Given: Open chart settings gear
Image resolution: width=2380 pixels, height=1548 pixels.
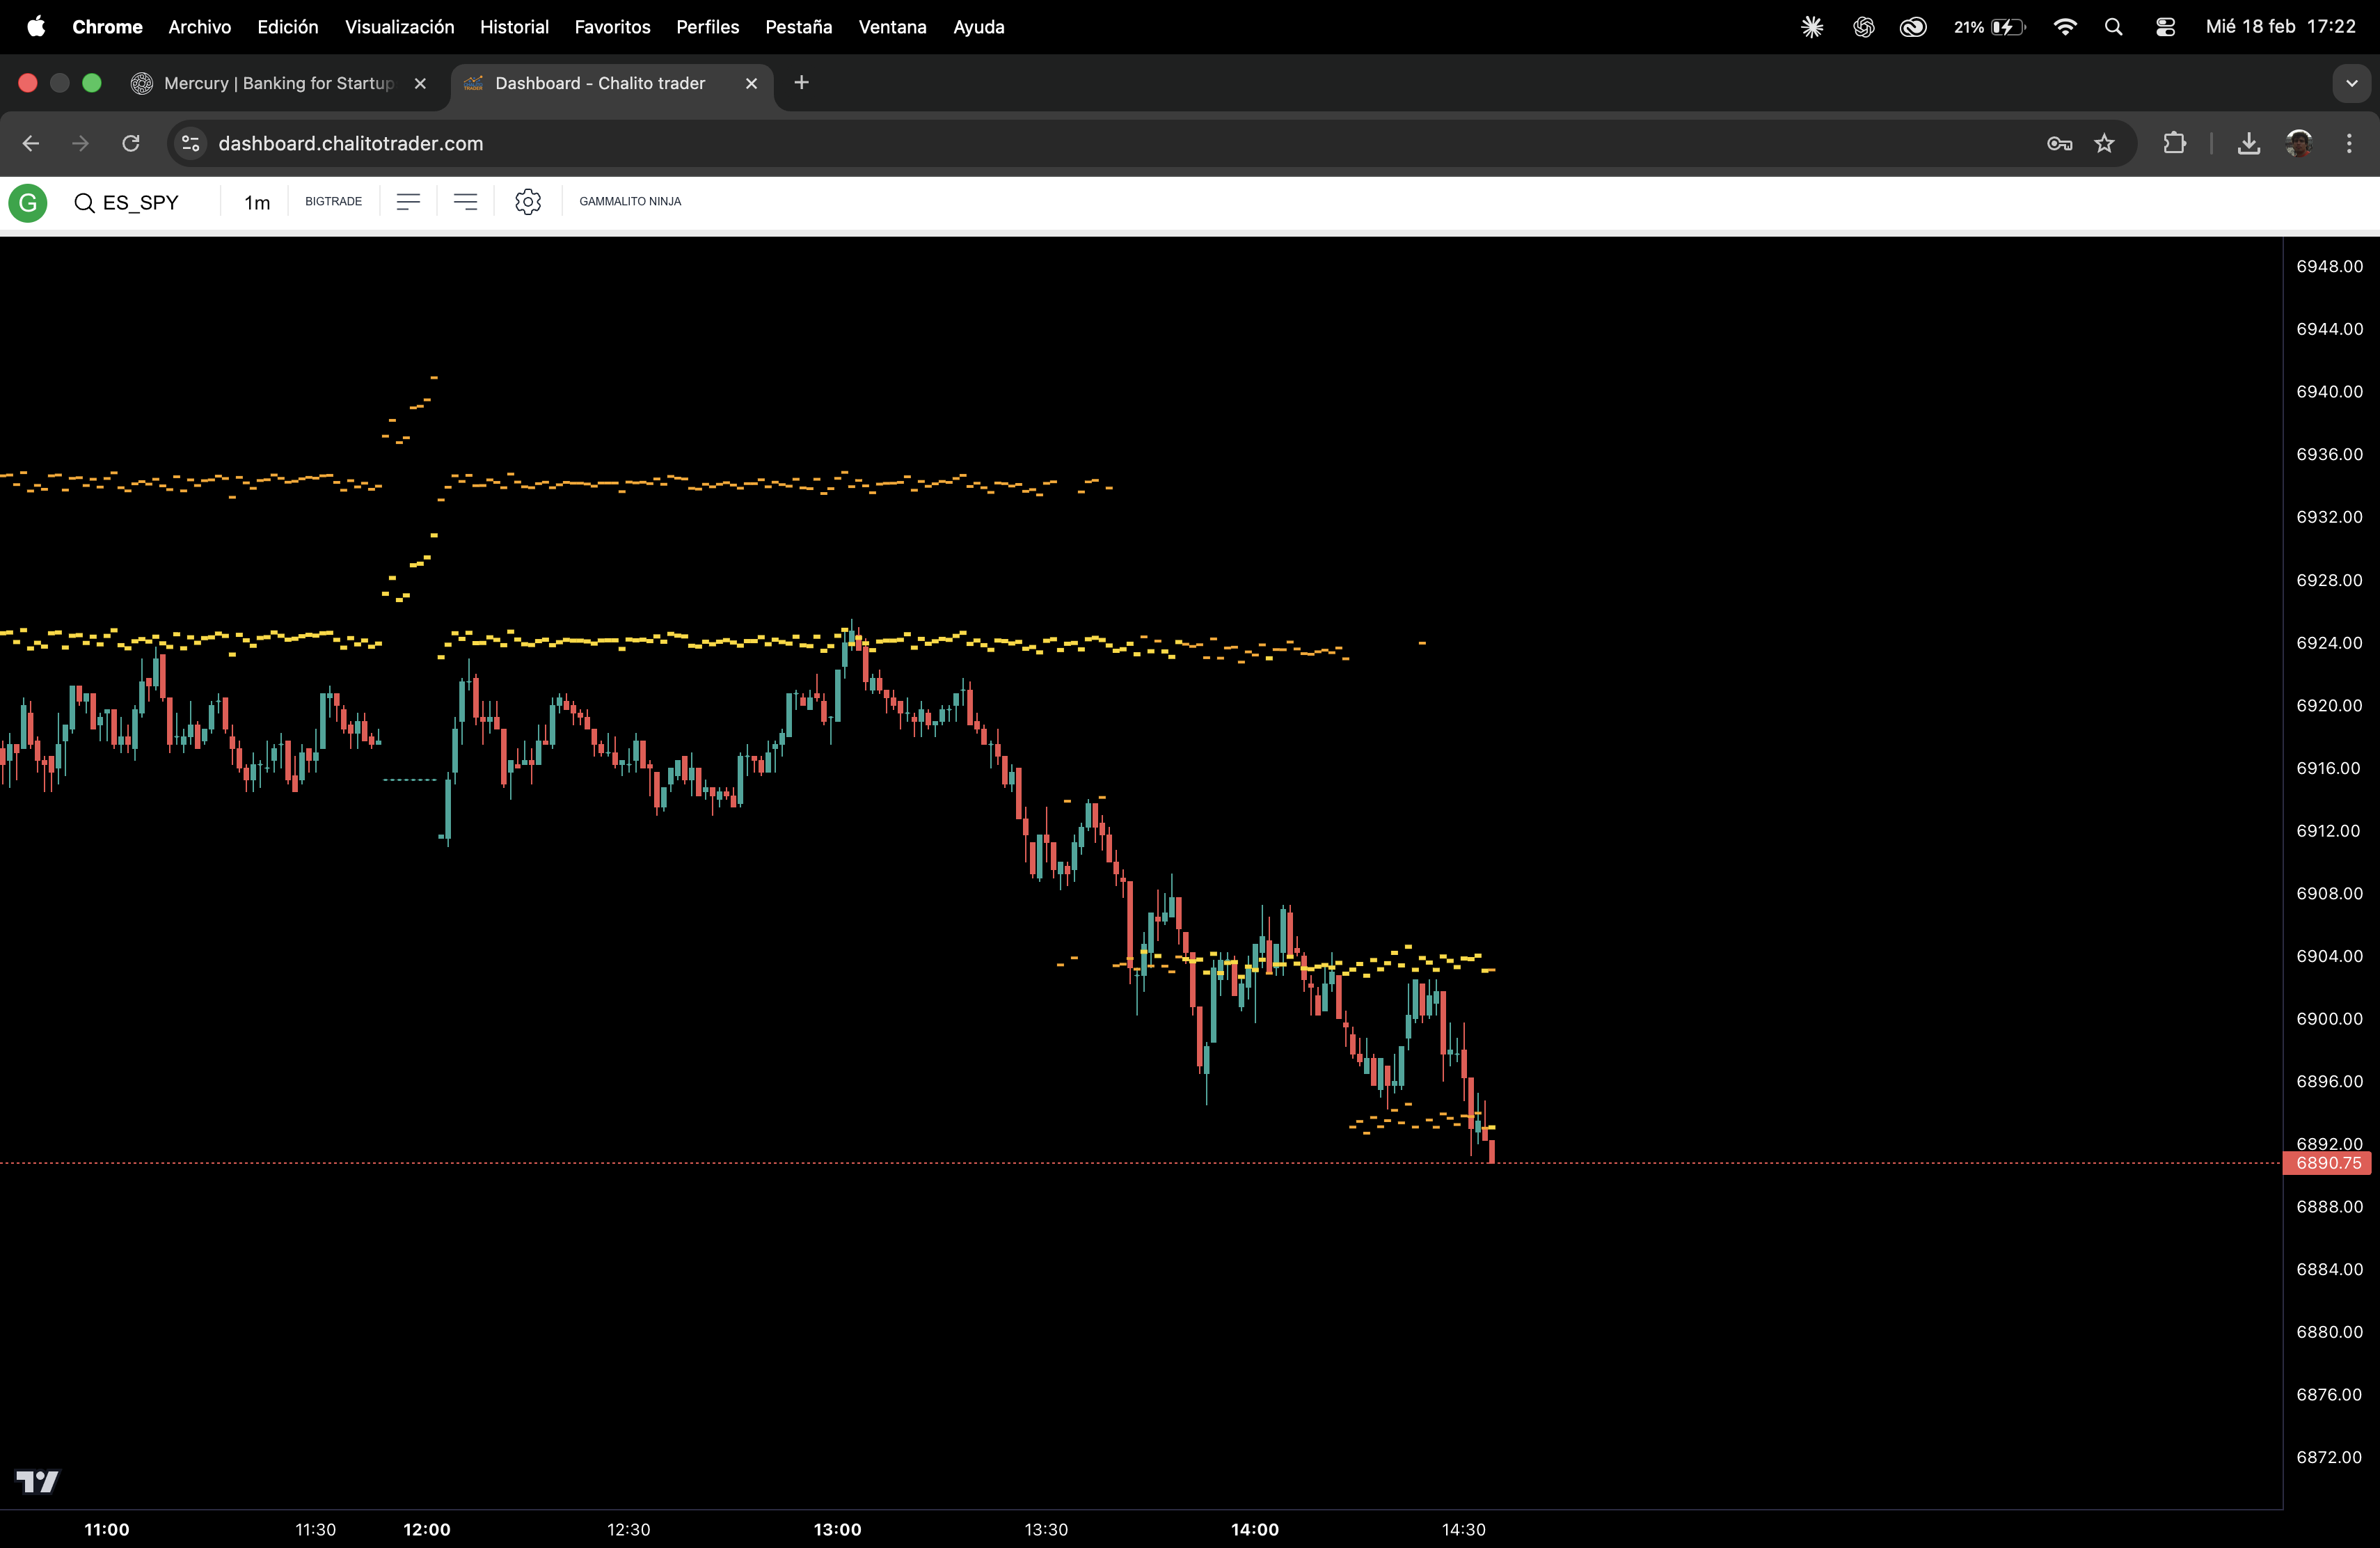Looking at the screenshot, I should click(x=528, y=202).
